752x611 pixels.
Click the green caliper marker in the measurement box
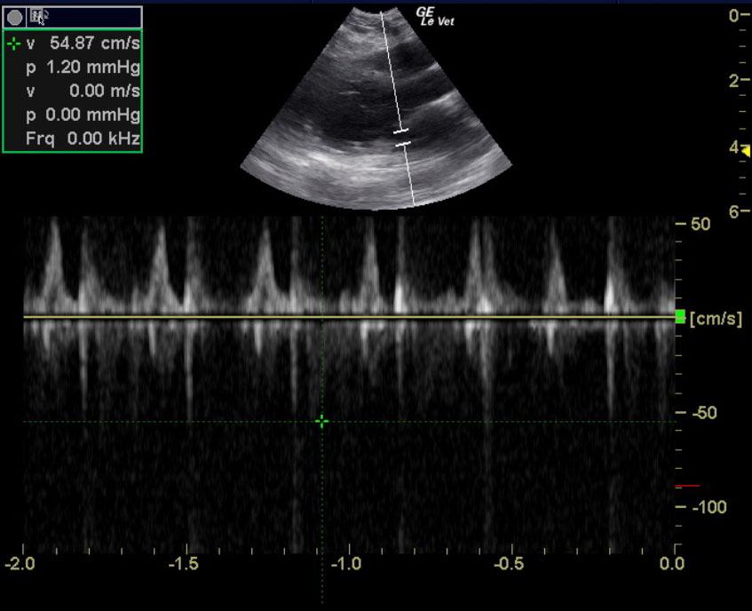[x=14, y=44]
